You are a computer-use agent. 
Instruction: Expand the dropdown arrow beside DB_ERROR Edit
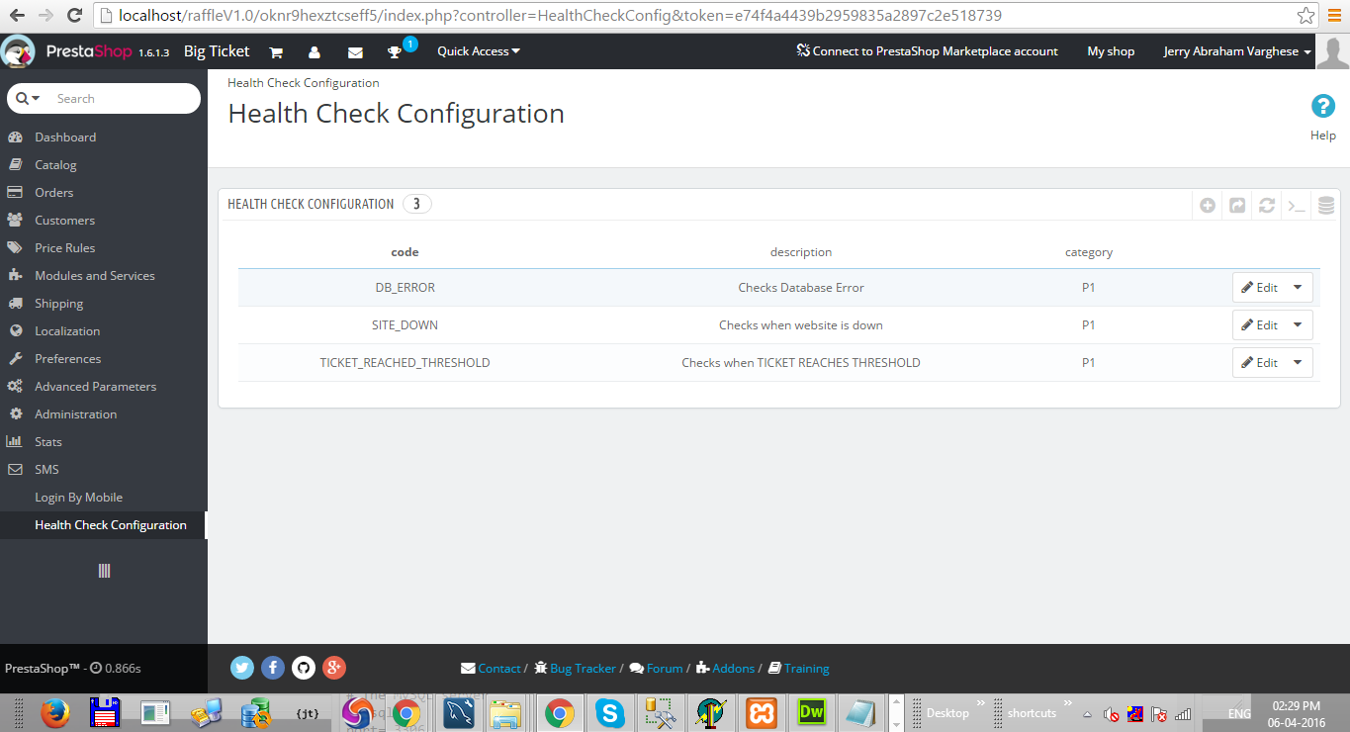coord(1298,288)
